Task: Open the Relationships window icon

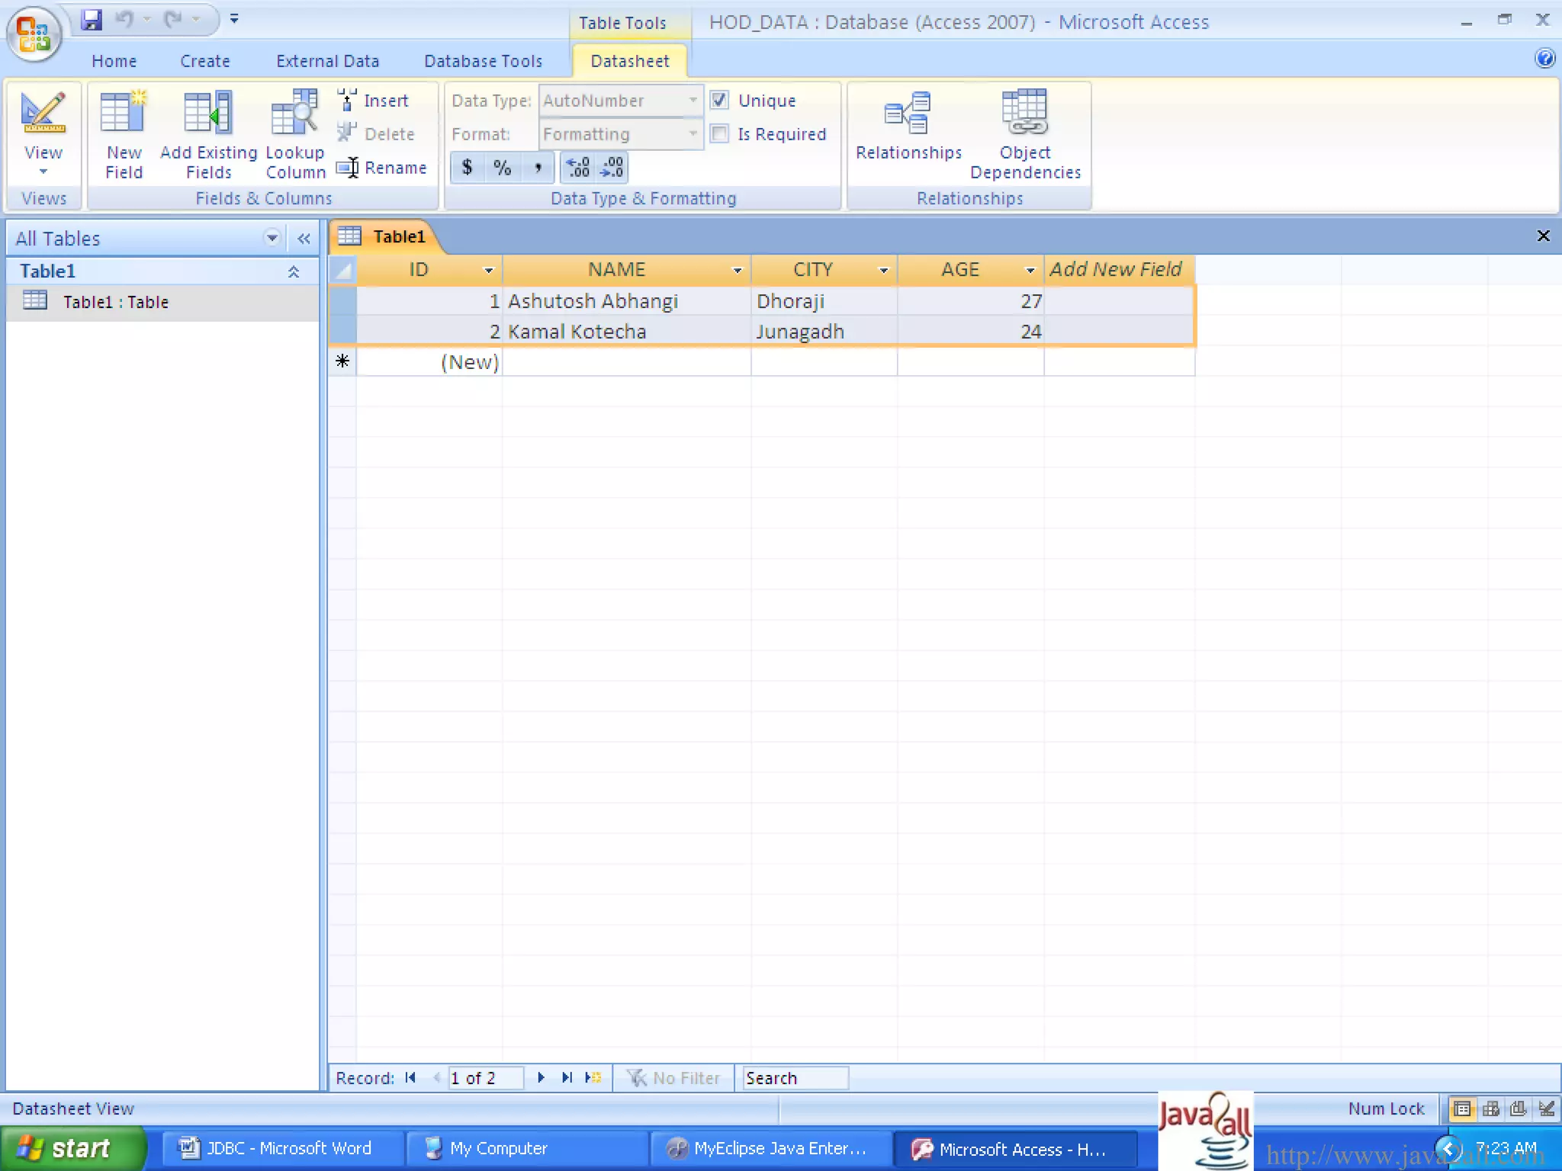Action: tap(908, 114)
